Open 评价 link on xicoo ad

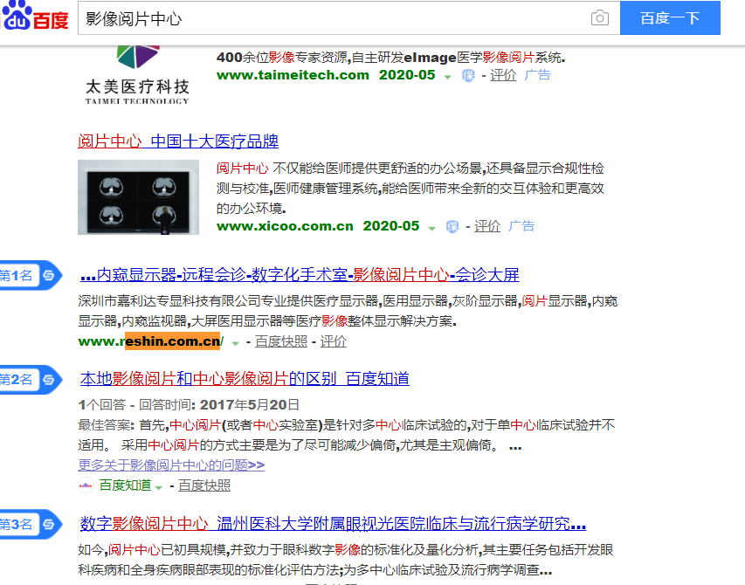pos(487,226)
